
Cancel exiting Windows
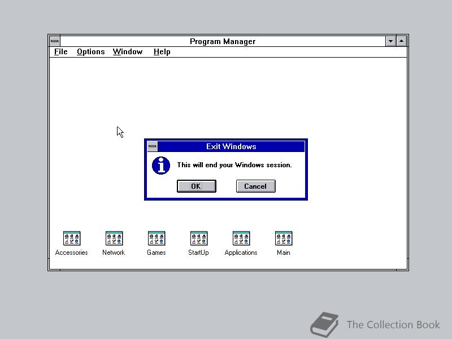pos(255,186)
